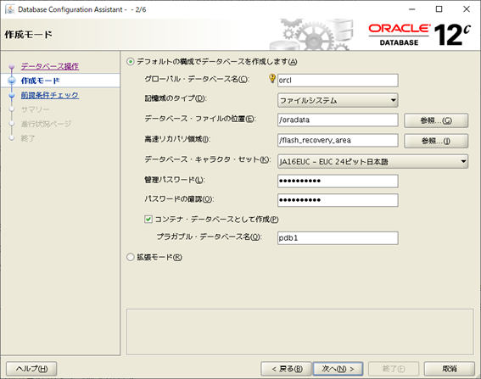Click 参照 button for database file location
The width and height of the screenshot is (481, 379).
pyautogui.click(x=436, y=120)
